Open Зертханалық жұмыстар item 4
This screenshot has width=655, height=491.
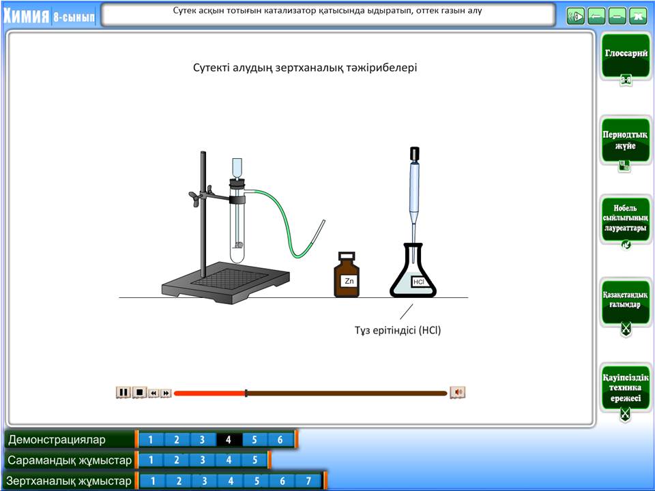[231, 481]
